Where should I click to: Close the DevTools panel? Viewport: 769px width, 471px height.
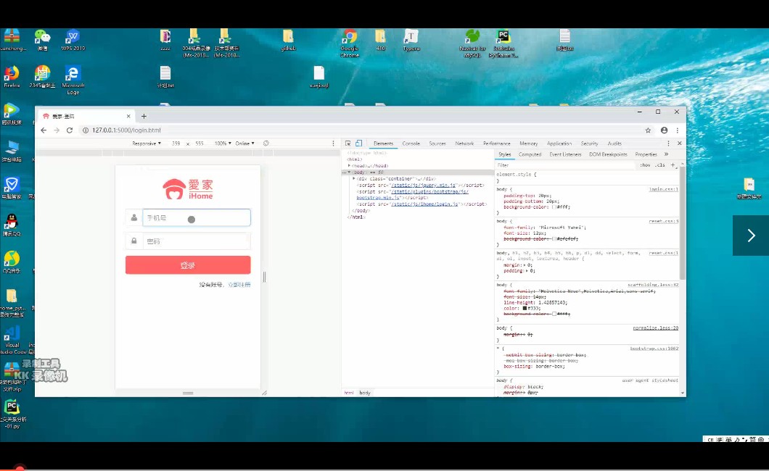point(679,143)
